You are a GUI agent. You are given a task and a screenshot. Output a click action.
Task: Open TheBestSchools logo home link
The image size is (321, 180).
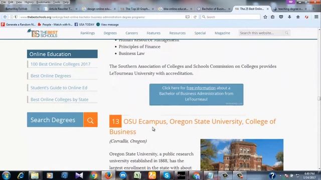click(42, 33)
